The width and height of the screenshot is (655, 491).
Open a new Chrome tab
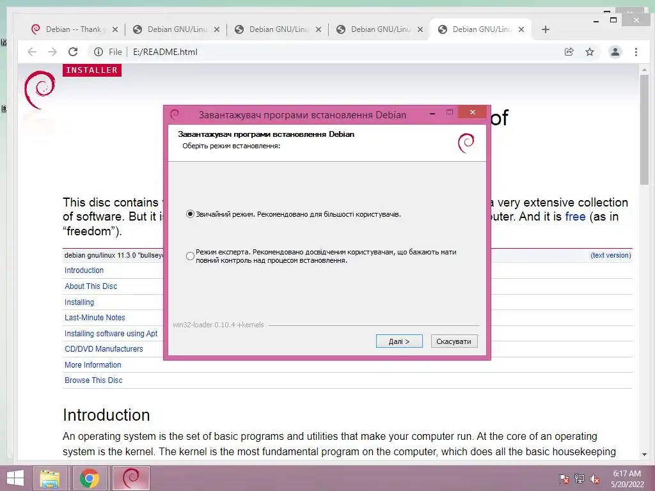pos(545,29)
